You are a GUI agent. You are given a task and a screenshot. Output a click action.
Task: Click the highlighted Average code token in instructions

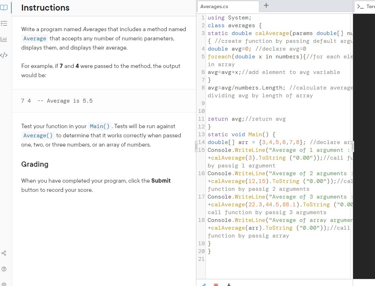[34, 38]
